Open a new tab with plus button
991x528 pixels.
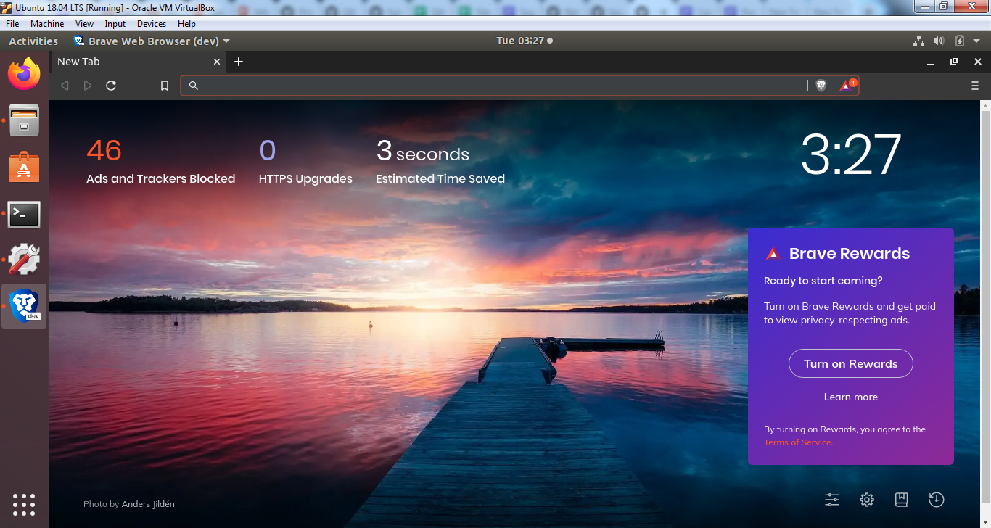coord(239,62)
